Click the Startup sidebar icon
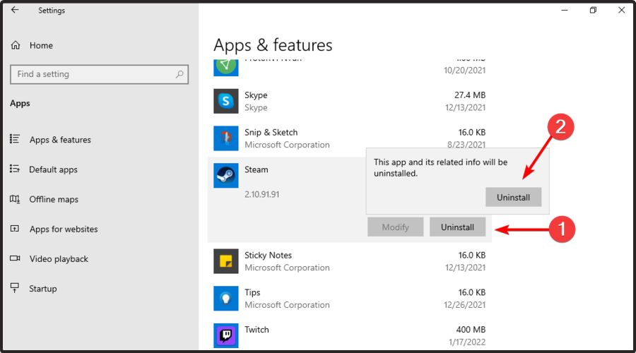This screenshot has height=353, width=636. (15, 288)
